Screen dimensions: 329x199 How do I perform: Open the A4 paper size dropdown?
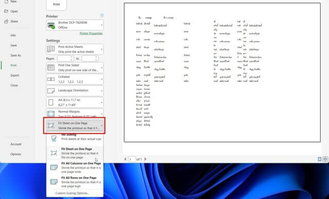coord(75,102)
